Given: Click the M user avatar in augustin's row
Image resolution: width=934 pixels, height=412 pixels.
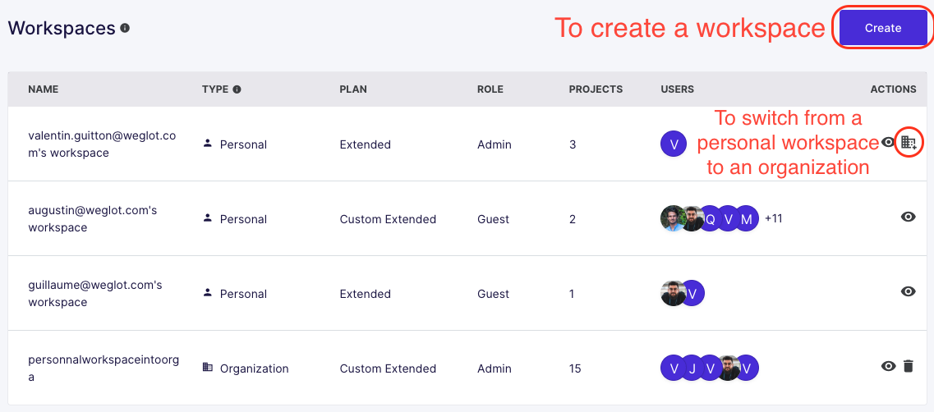Looking at the screenshot, I should [x=746, y=219].
